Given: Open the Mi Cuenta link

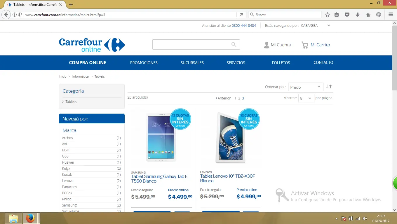Looking at the screenshot, I should [281, 45].
